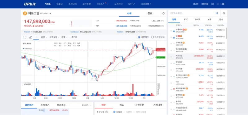This screenshot has height=115, width=248.
Task: Open the 데이터랩 external link
Action: [x=146, y=4]
